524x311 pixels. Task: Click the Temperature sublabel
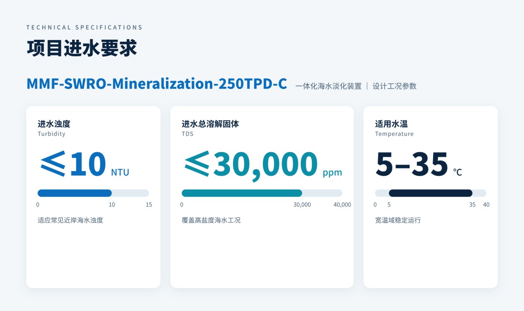(x=394, y=134)
